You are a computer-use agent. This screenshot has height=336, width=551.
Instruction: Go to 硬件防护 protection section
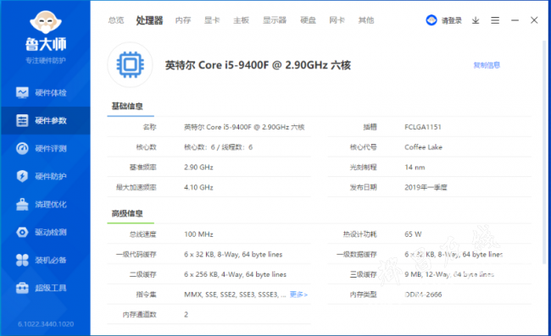coord(45,176)
